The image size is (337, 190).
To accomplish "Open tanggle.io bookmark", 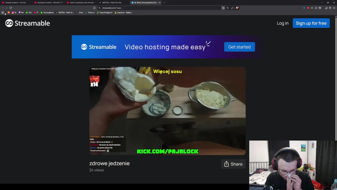I will [x=105, y=12].
